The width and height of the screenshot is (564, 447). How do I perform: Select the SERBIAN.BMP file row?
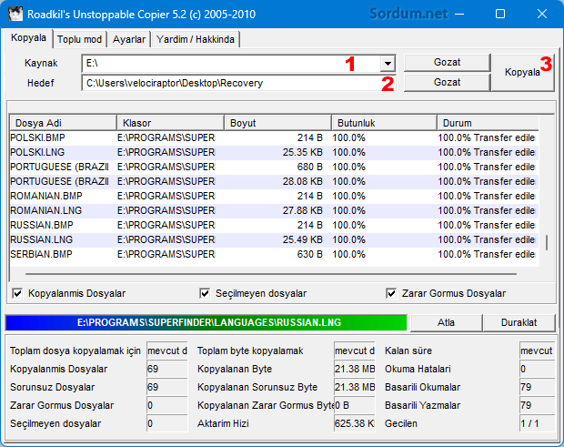[x=274, y=254]
